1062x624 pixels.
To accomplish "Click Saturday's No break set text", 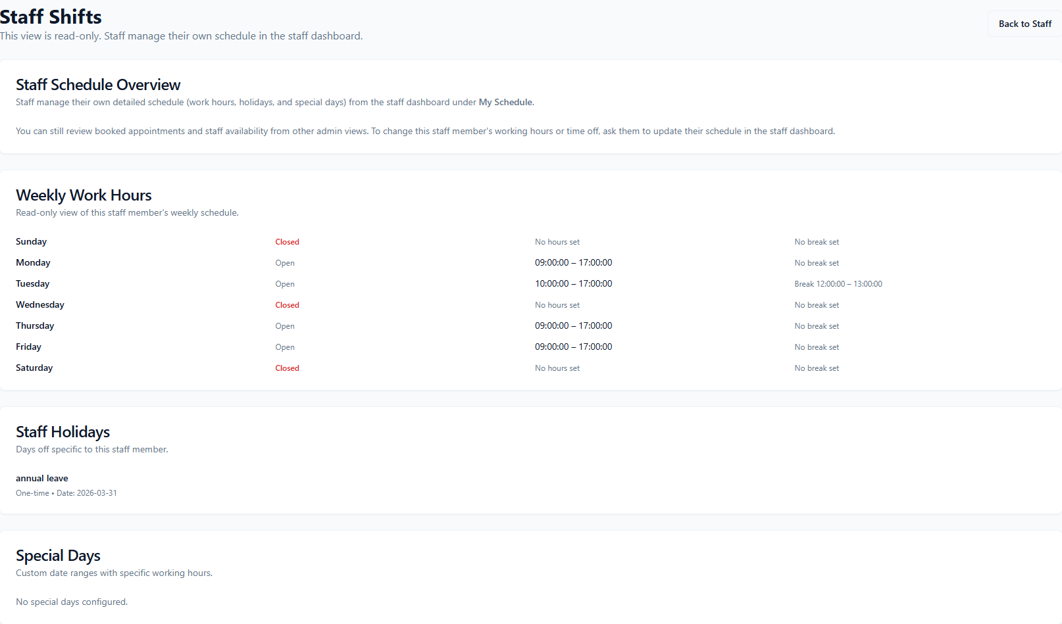I will [x=817, y=368].
